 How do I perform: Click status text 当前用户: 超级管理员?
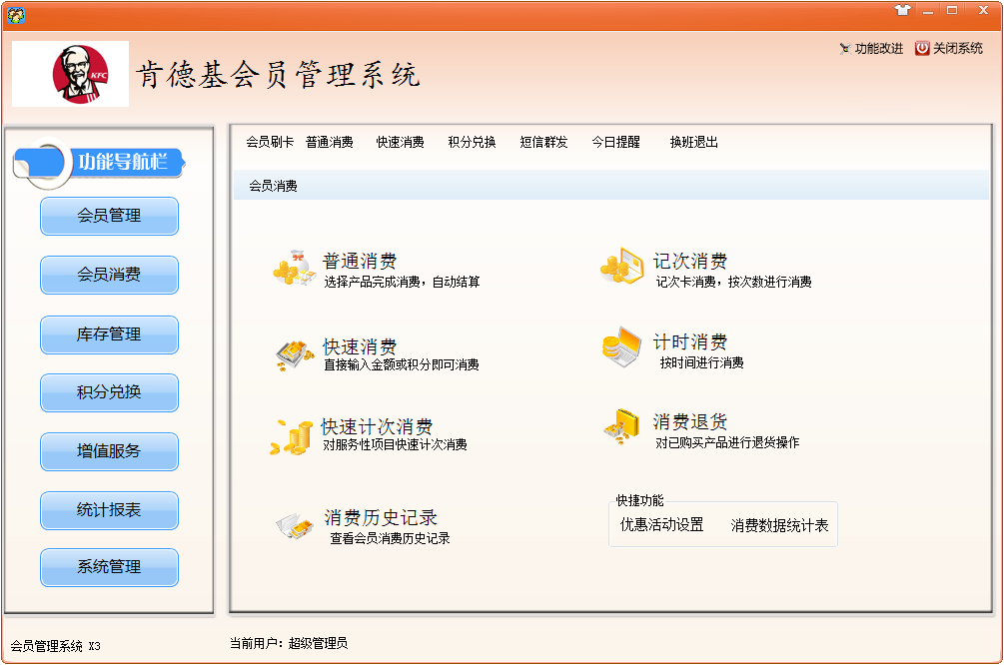pyautogui.click(x=288, y=643)
